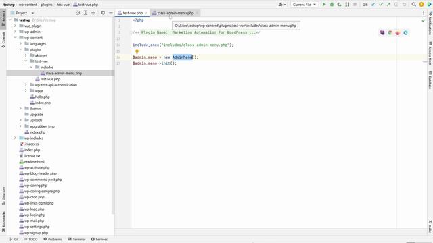Image resolution: width=433 pixels, height=243 pixels.
Task: Run with coverage icon in toolbar
Action: point(340,5)
